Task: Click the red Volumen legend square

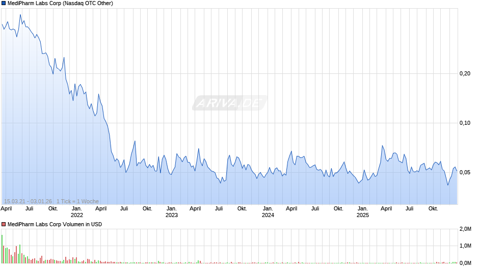Action: click(x=4, y=224)
